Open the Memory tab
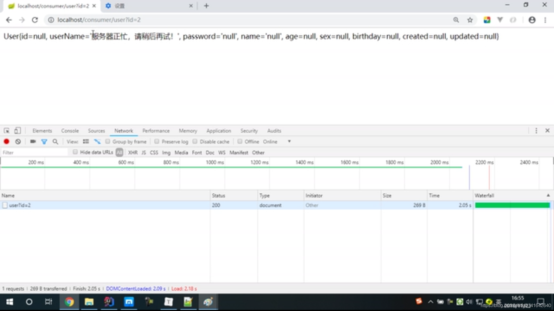 (x=188, y=131)
